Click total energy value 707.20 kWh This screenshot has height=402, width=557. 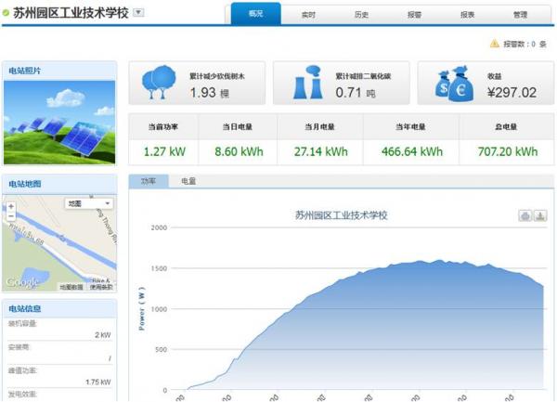pos(508,151)
